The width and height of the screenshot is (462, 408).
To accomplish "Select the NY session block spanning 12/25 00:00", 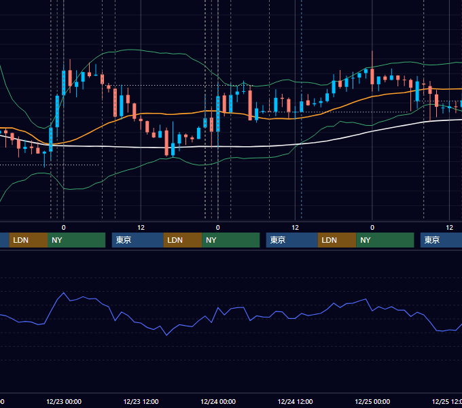I will point(385,240).
